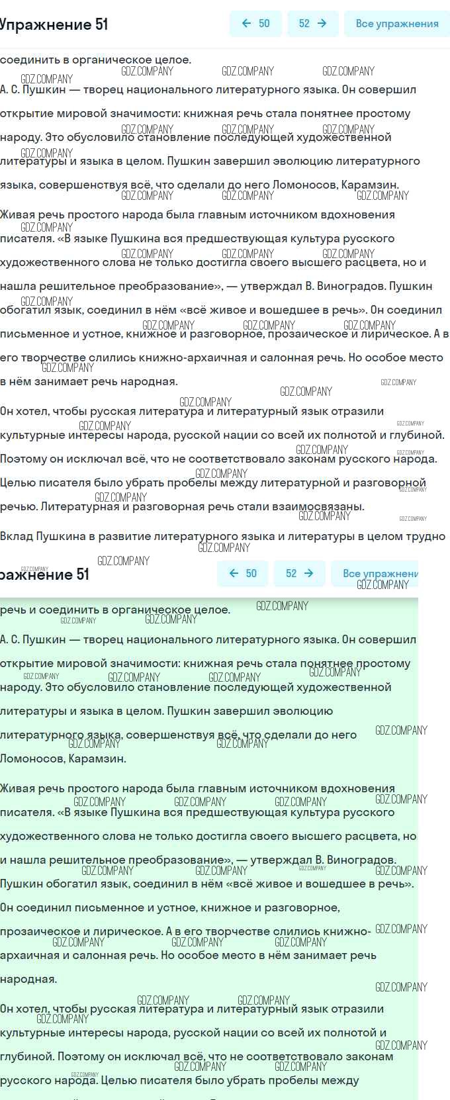Go to exercise 50 from the top header
The width and height of the screenshot is (450, 1100).
click(255, 23)
